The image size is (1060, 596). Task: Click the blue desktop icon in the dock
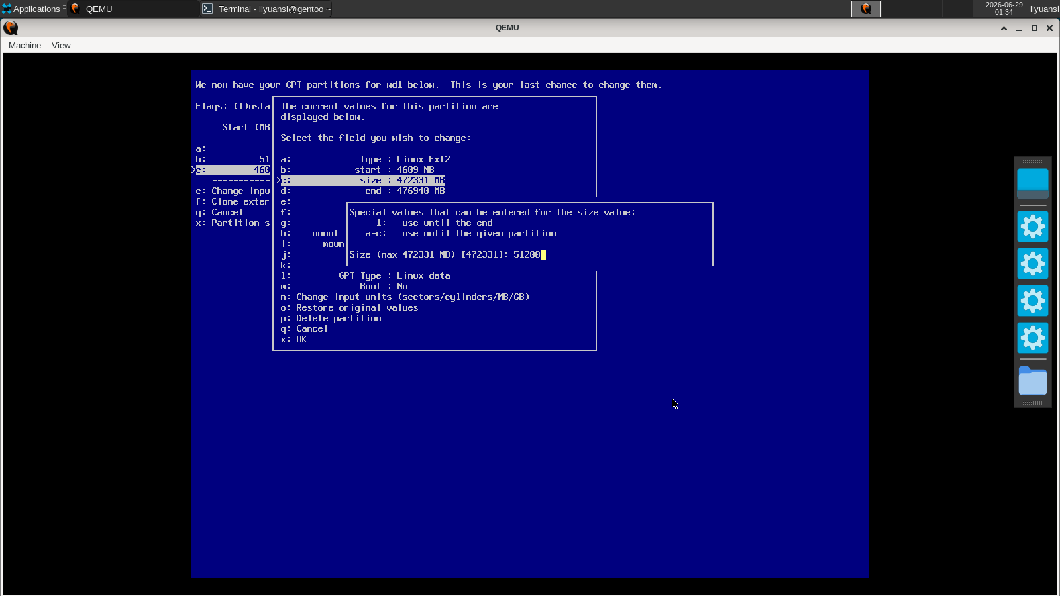(x=1033, y=183)
